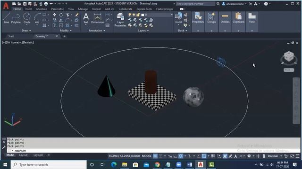Open the AutoCAD application menu logo

[6, 6]
